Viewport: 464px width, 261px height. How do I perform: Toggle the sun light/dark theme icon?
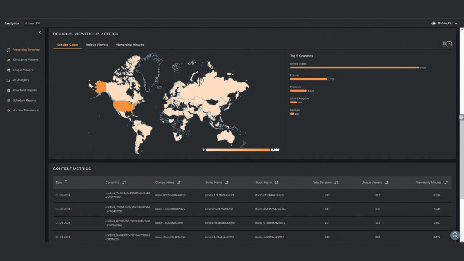point(434,23)
